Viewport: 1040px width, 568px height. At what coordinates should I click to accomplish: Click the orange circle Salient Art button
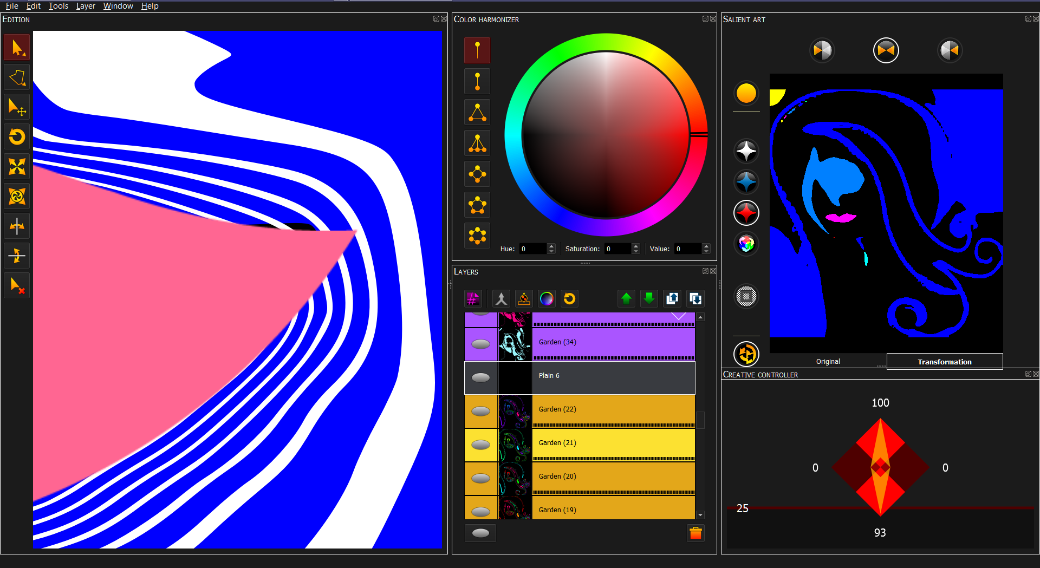tap(746, 93)
